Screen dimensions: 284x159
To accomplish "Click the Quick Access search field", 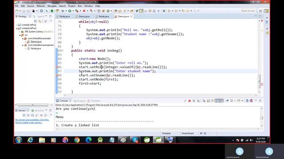I will 248,11.
